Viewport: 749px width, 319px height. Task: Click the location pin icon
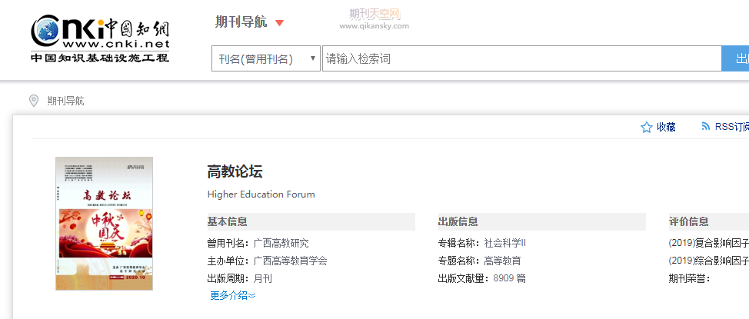(34, 101)
